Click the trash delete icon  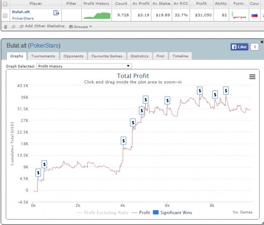click(6, 27)
